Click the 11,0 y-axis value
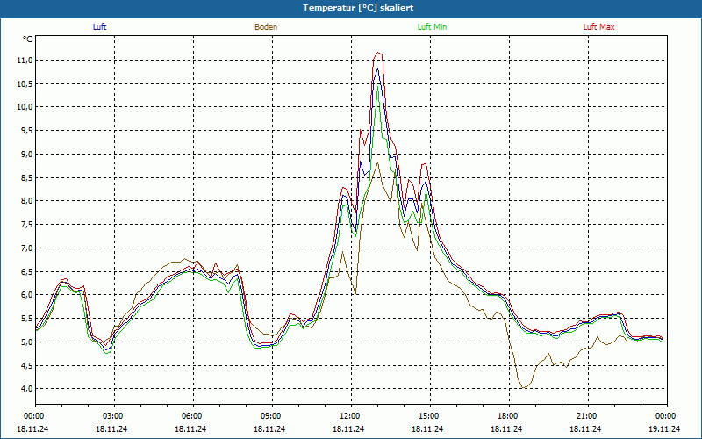The height and width of the screenshot is (439, 702). [x=25, y=60]
